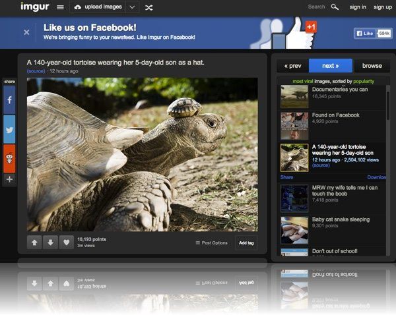Expand the upload images dropdown arrow
The width and height of the screenshot is (396, 315).
(132, 7)
